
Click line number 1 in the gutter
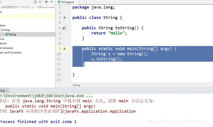click(60, 7)
